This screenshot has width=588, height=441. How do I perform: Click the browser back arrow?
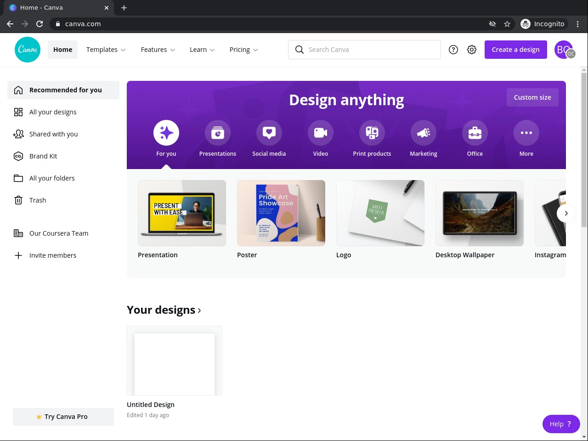10,24
